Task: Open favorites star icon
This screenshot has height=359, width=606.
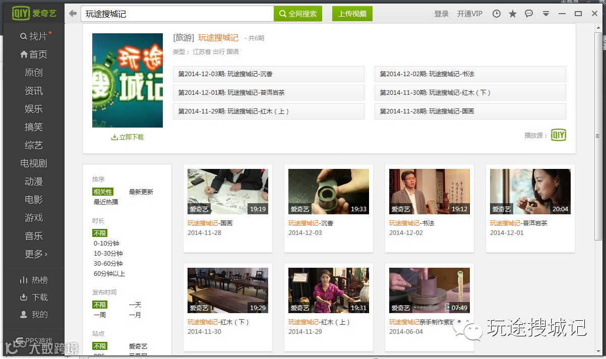Action: (513, 14)
